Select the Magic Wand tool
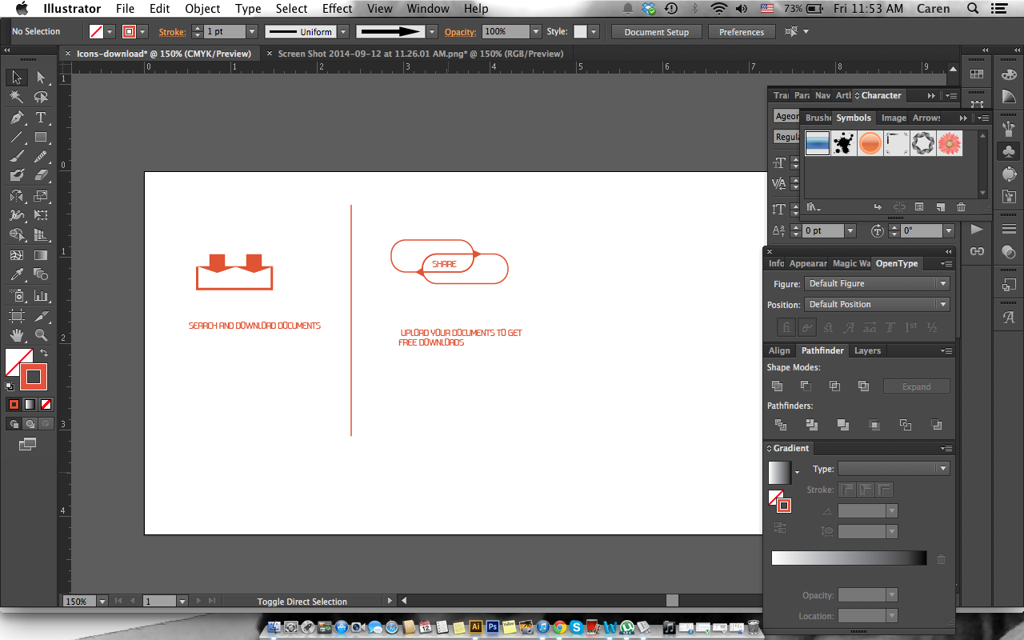The height and width of the screenshot is (640, 1024). 16,98
